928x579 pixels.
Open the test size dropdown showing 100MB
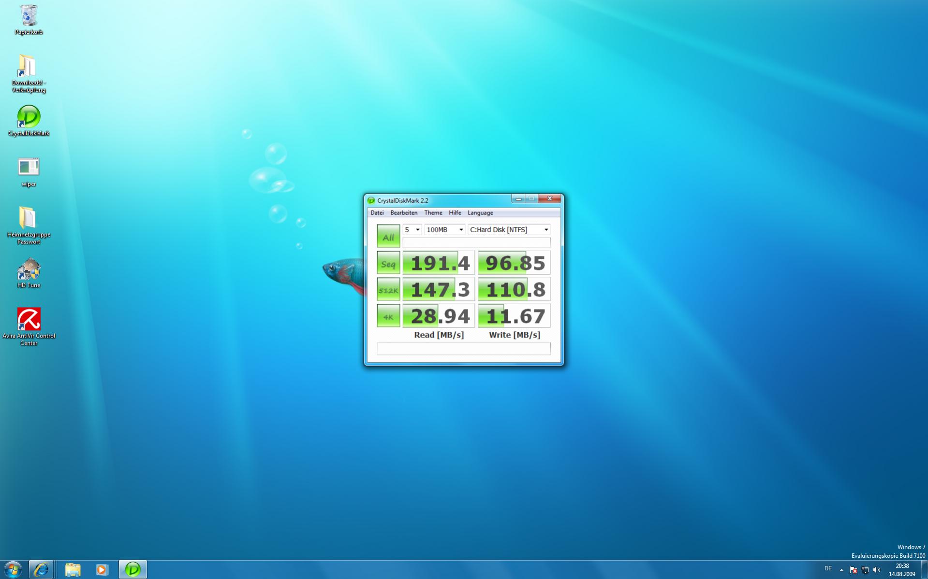pyautogui.click(x=445, y=230)
